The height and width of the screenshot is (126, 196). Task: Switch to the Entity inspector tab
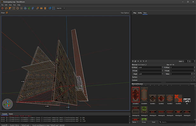pos(140,13)
